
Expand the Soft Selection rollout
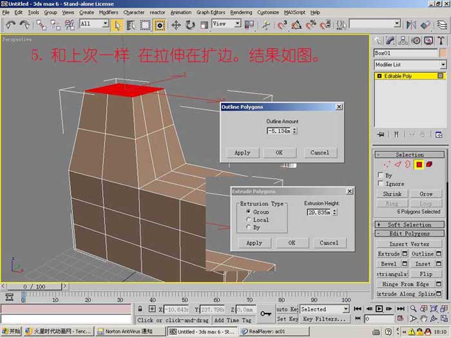pyautogui.click(x=410, y=225)
